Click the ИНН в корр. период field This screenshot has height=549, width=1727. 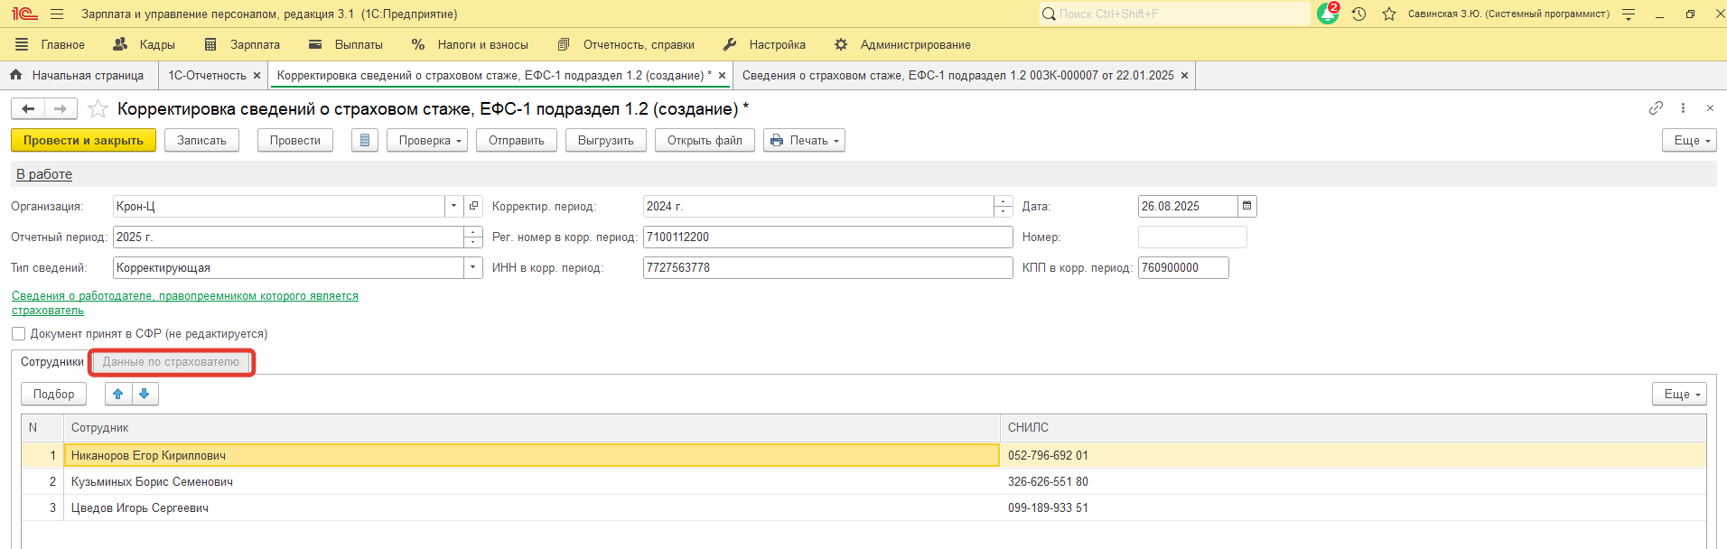[826, 268]
